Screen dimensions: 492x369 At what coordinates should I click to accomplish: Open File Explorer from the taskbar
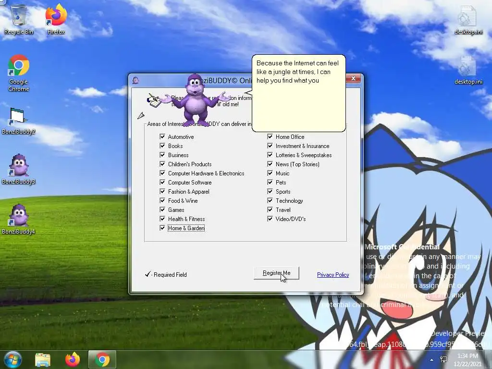click(43, 359)
